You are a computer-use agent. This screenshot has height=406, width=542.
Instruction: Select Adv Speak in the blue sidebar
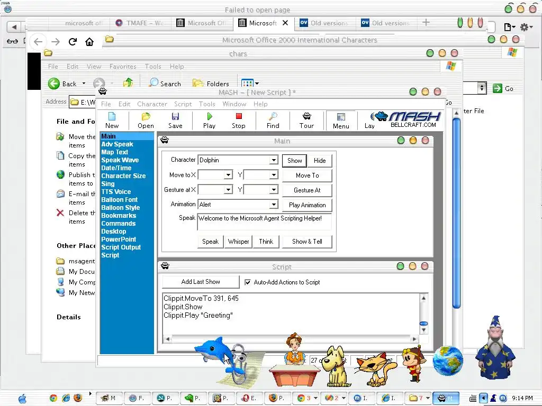tap(117, 144)
